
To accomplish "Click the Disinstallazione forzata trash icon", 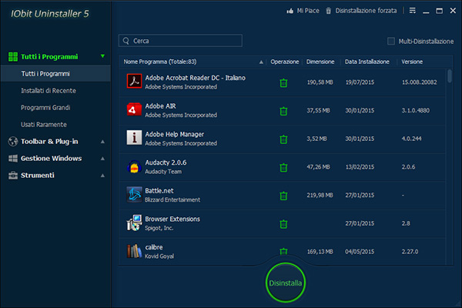I will click(x=329, y=11).
